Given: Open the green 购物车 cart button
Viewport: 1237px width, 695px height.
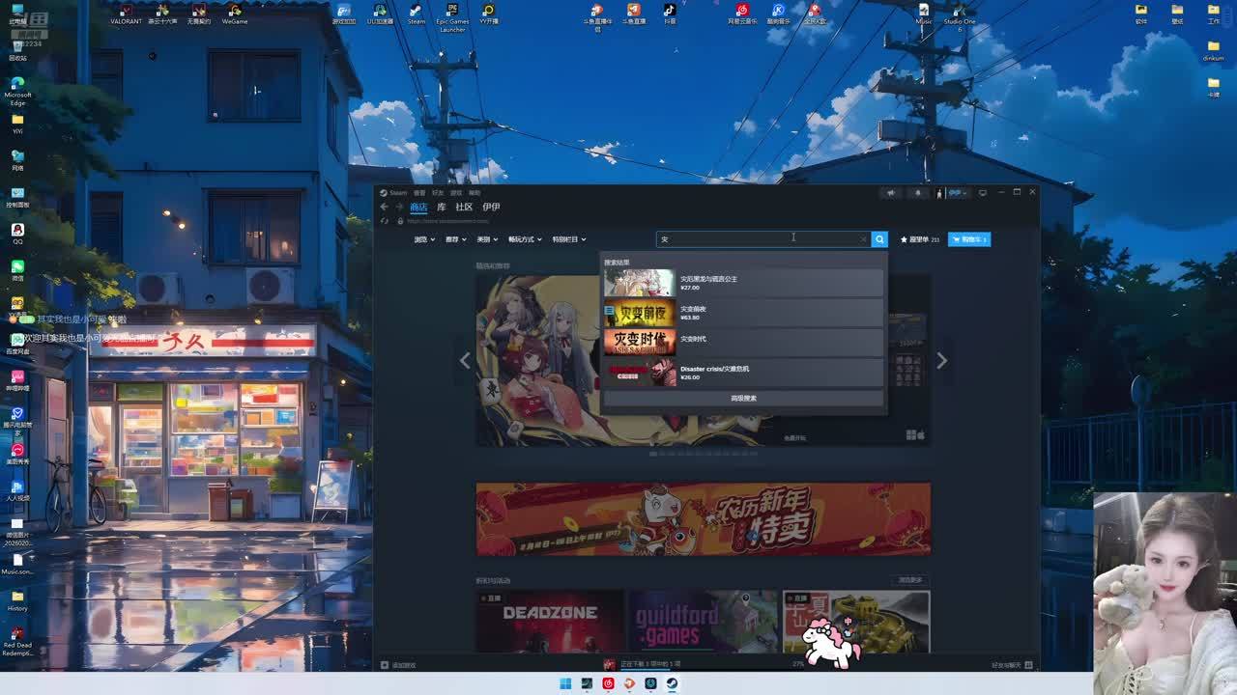Looking at the screenshot, I should click(969, 239).
